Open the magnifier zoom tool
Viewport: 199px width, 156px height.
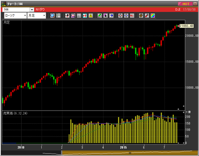(53, 16)
